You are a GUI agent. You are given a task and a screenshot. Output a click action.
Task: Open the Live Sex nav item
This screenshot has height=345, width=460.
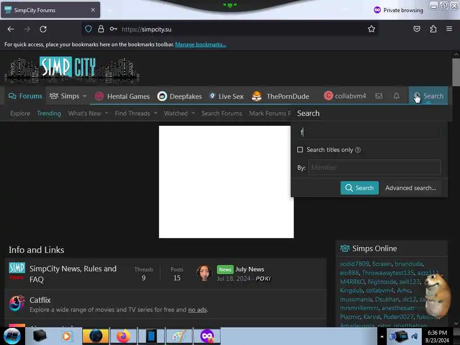(226, 96)
